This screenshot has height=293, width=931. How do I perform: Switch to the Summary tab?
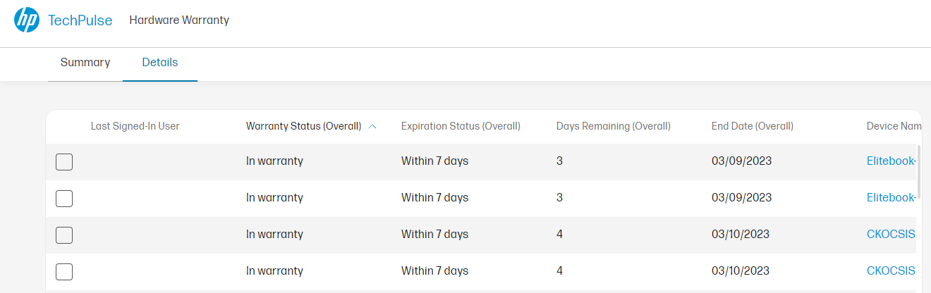point(85,63)
